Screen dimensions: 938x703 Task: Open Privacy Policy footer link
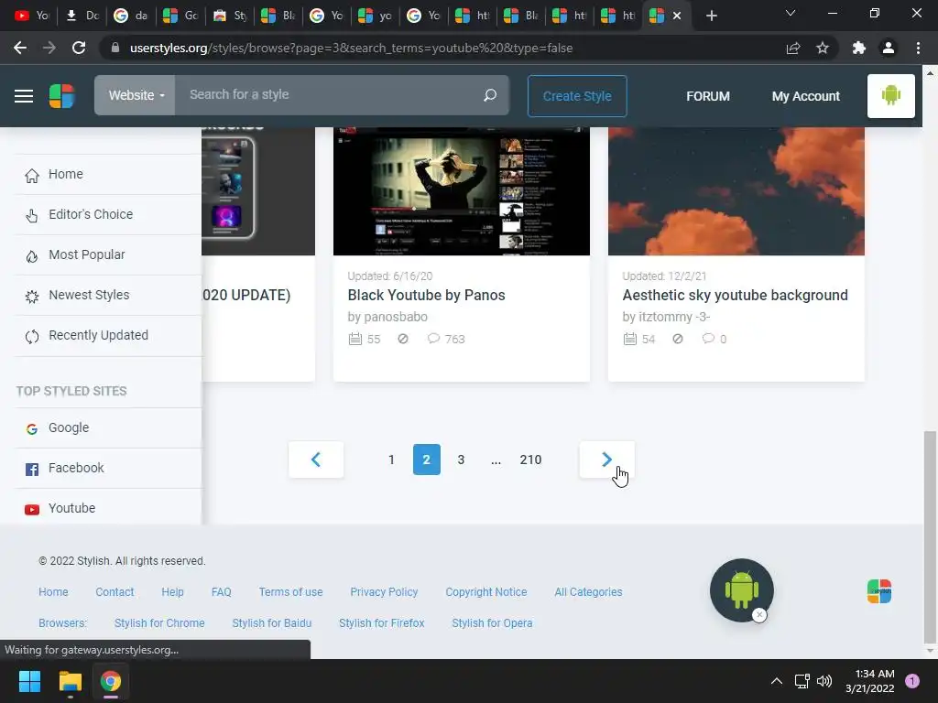384,592
